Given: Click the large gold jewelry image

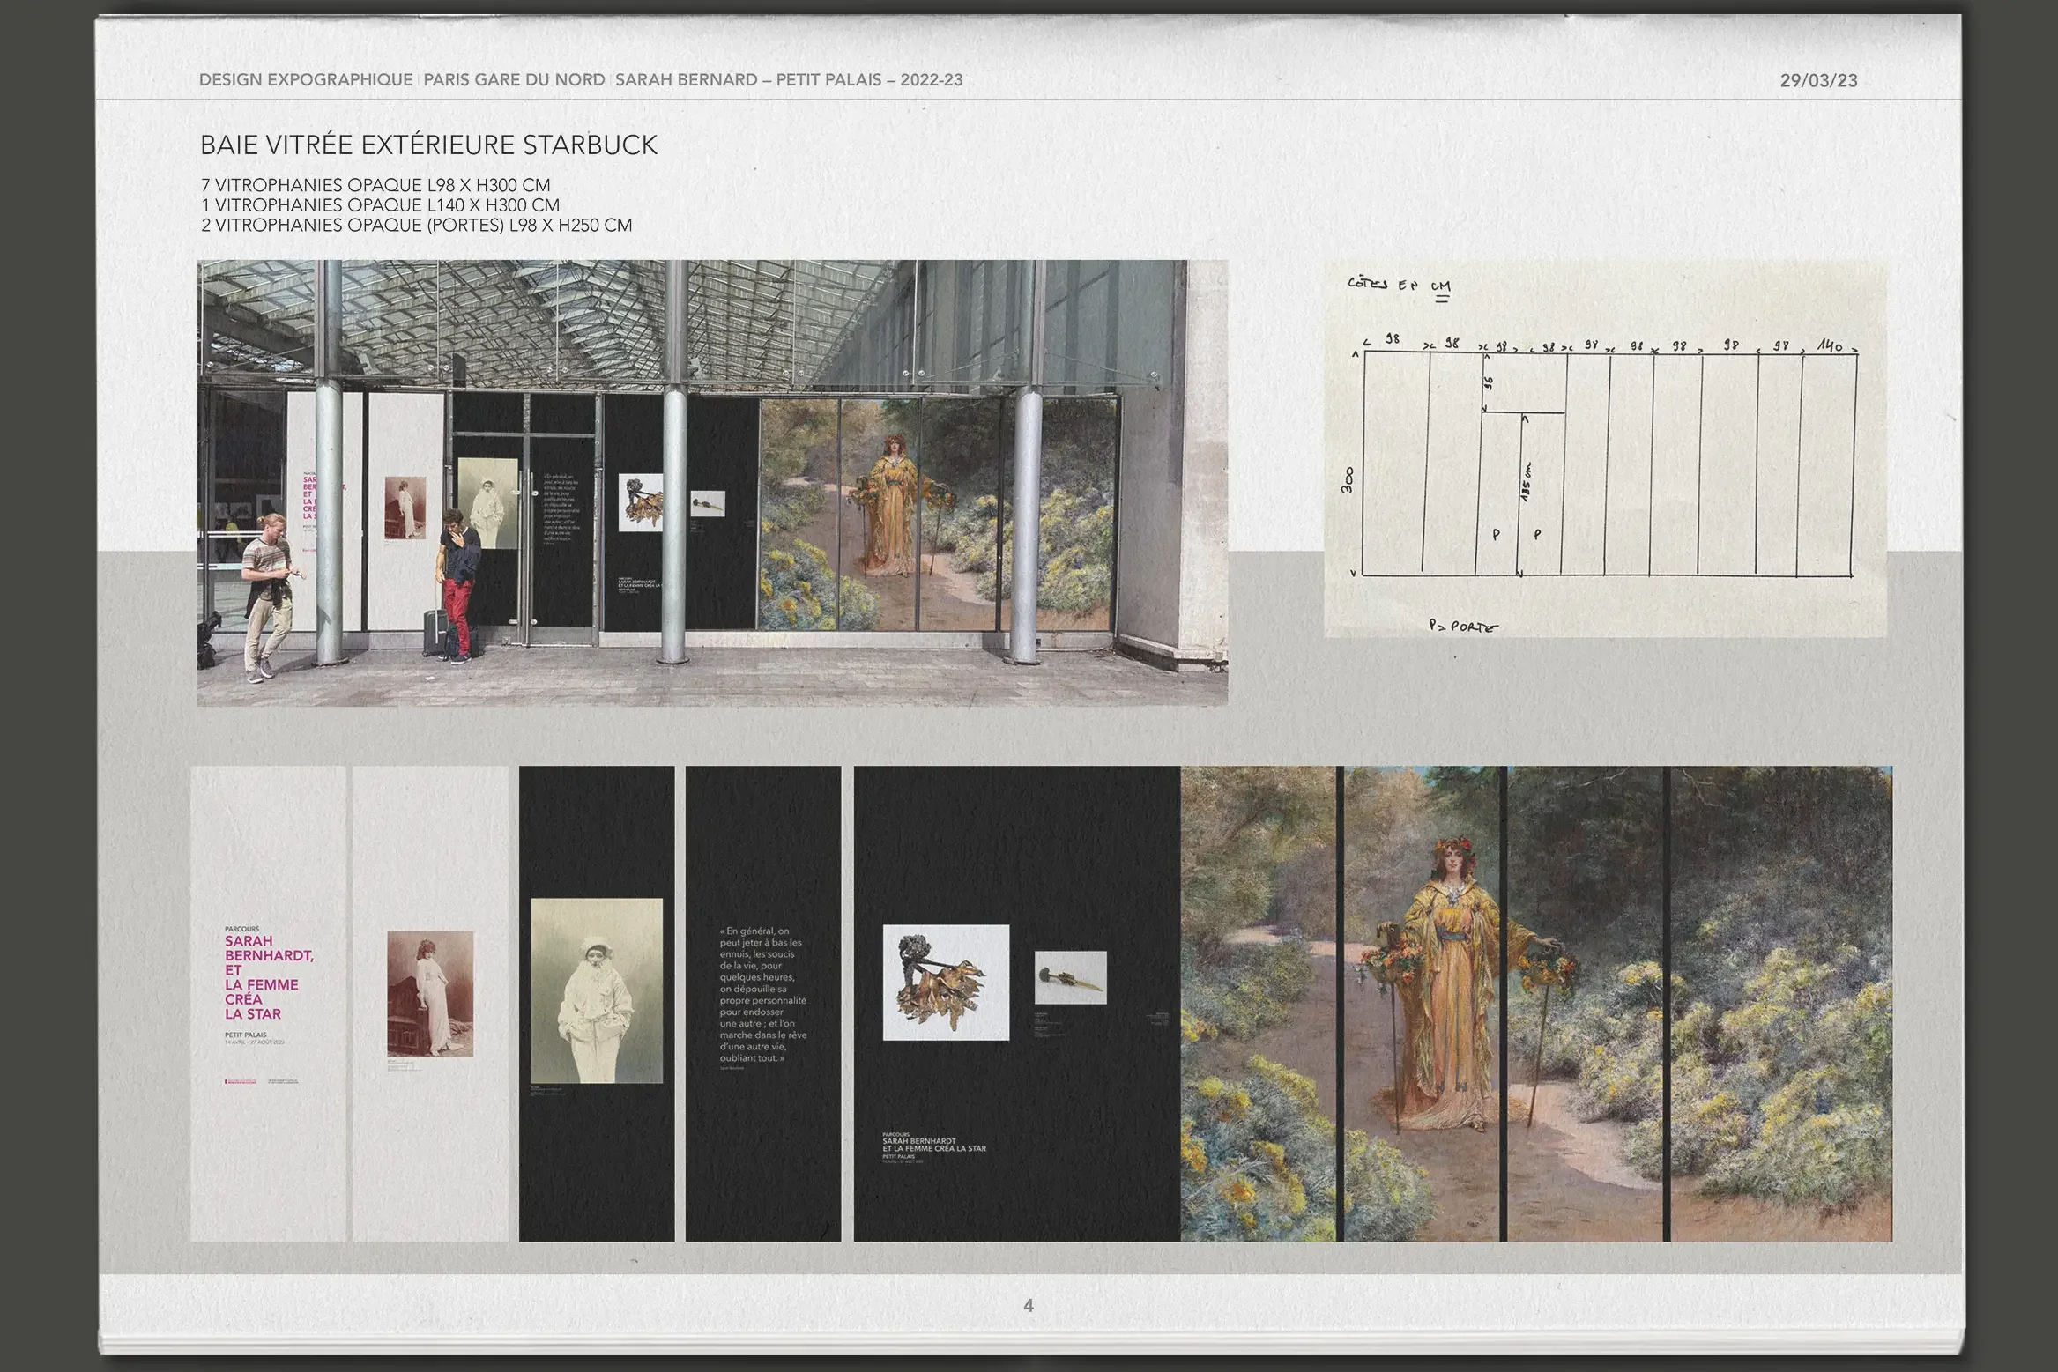Looking at the screenshot, I should 946,982.
